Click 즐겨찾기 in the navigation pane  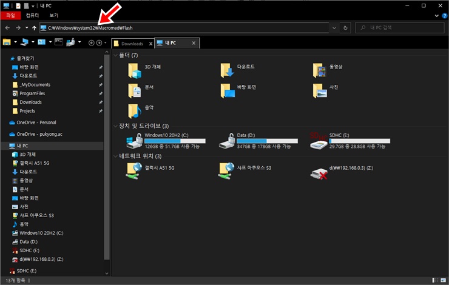(x=25, y=58)
